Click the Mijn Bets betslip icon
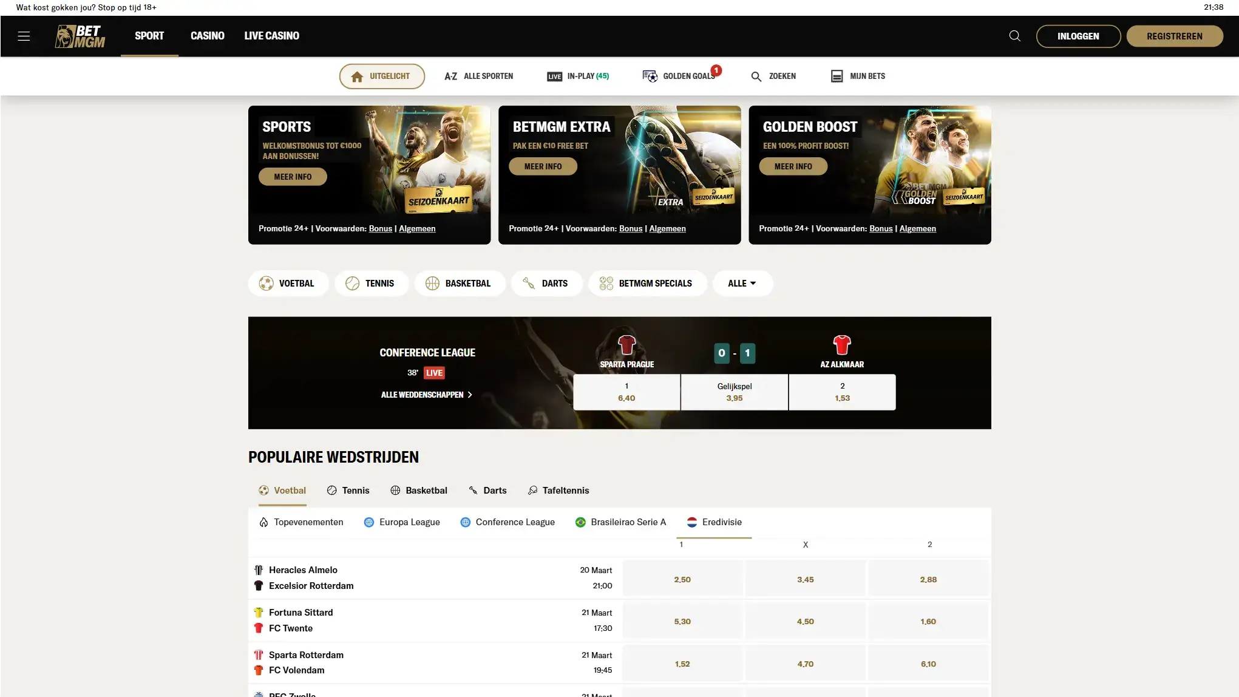Image resolution: width=1239 pixels, height=697 pixels. [837, 76]
